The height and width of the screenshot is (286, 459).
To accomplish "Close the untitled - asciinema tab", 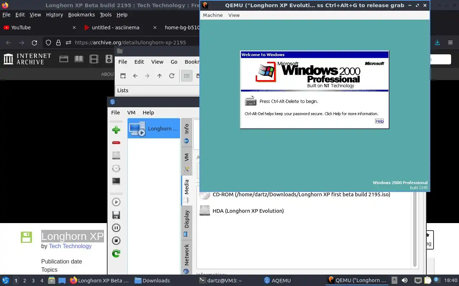I will click(x=155, y=28).
